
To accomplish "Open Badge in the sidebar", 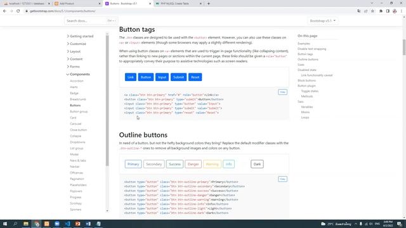I will coord(74,93).
